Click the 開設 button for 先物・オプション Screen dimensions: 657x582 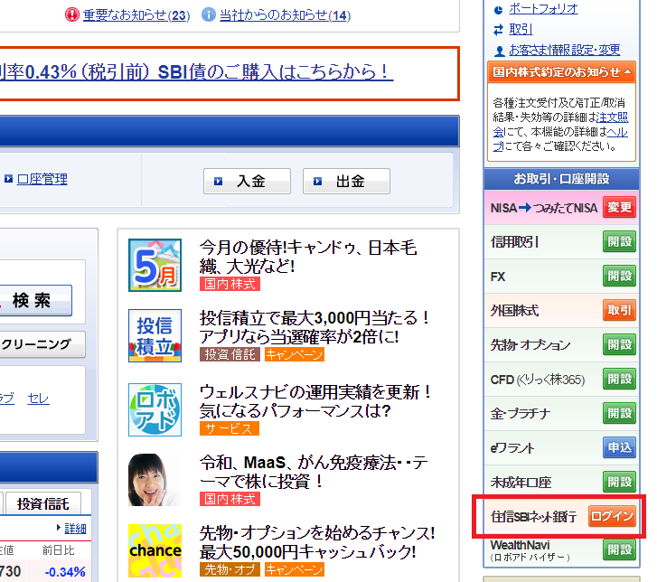tap(619, 344)
